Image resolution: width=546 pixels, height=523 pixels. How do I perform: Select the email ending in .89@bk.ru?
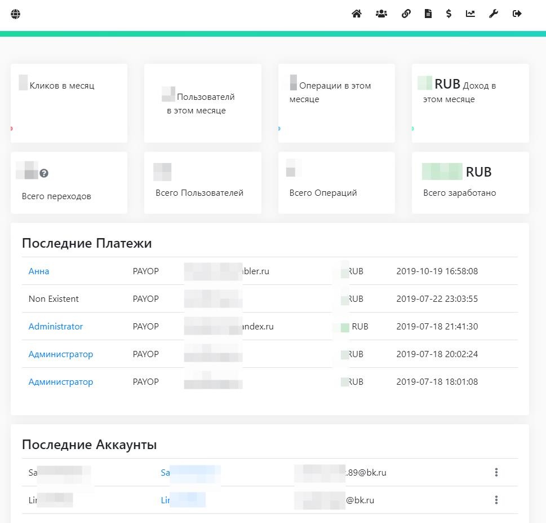tap(340, 473)
